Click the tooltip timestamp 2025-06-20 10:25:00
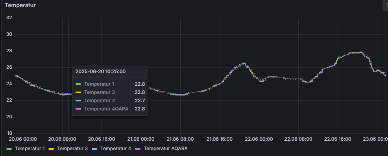388x156 pixels. click(x=100, y=72)
